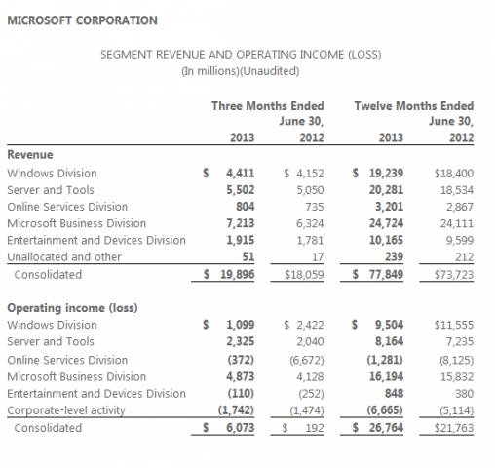Click Online Services Division revenue row label
The image size is (495, 468).
pos(67,207)
